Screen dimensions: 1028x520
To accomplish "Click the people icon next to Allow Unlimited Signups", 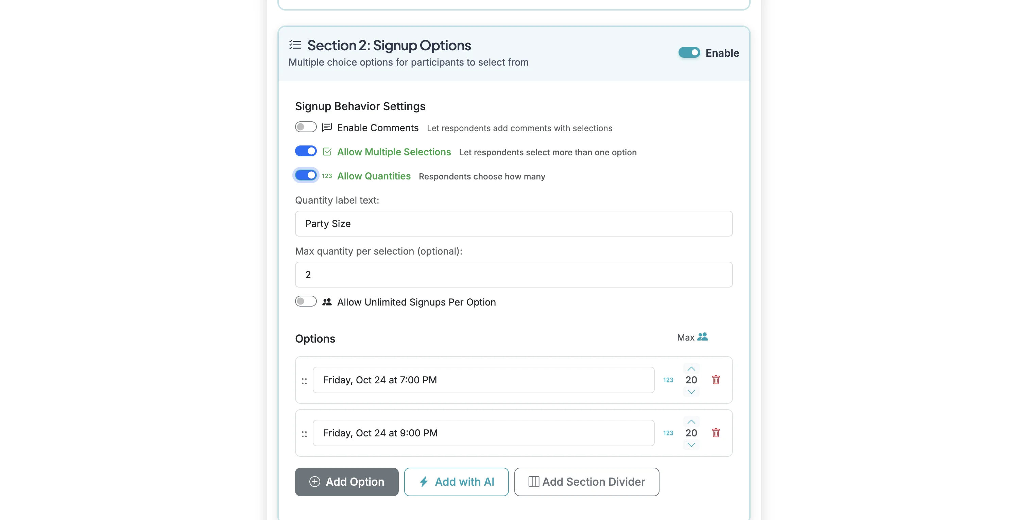I will (327, 302).
